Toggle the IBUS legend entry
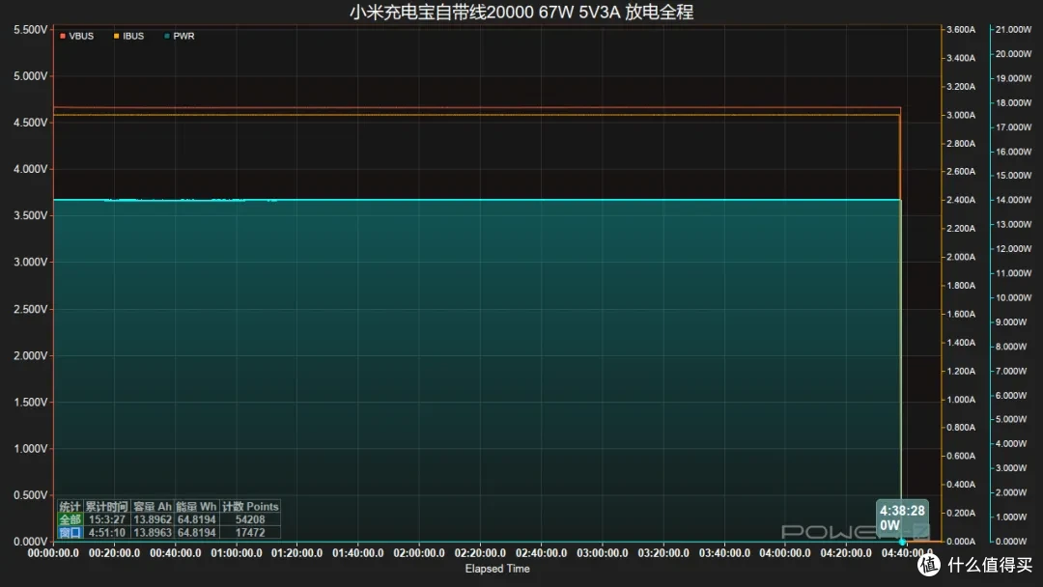The height and width of the screenshot is (587, 1043). (x=128, y=36)
